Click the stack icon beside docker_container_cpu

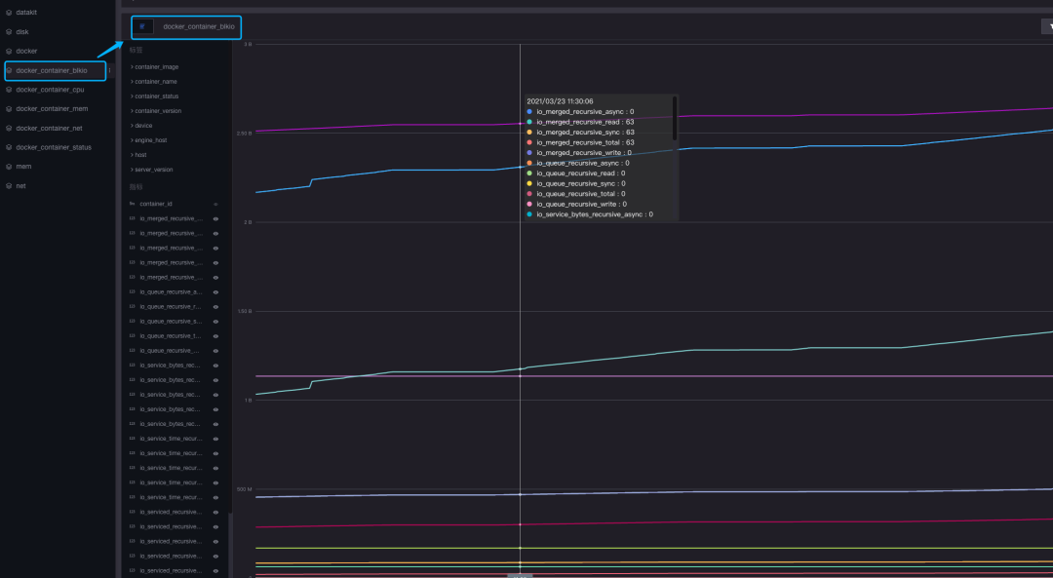click(9, 90)
